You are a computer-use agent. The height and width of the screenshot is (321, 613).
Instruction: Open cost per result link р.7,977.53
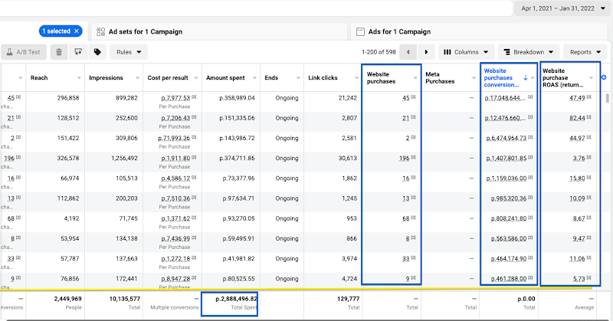(175, 98)
